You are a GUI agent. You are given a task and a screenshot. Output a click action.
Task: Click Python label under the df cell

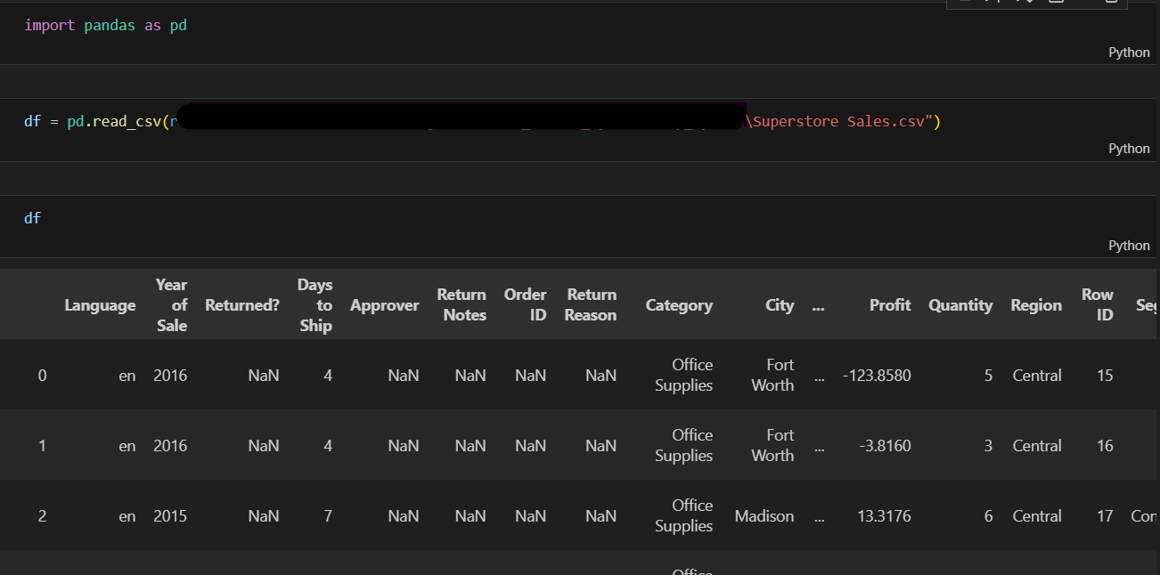click(x=1129, y=246)
